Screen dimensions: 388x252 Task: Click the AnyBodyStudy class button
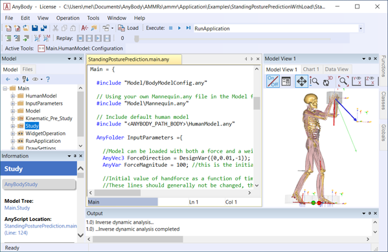click(39, 184)
